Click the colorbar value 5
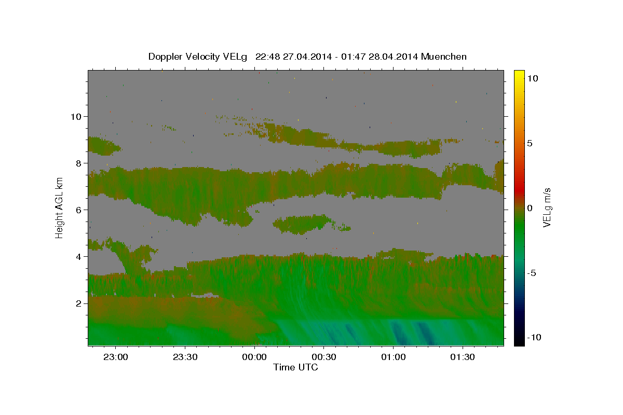The height and width of the screenshot is (415, 623). (530, 143)
